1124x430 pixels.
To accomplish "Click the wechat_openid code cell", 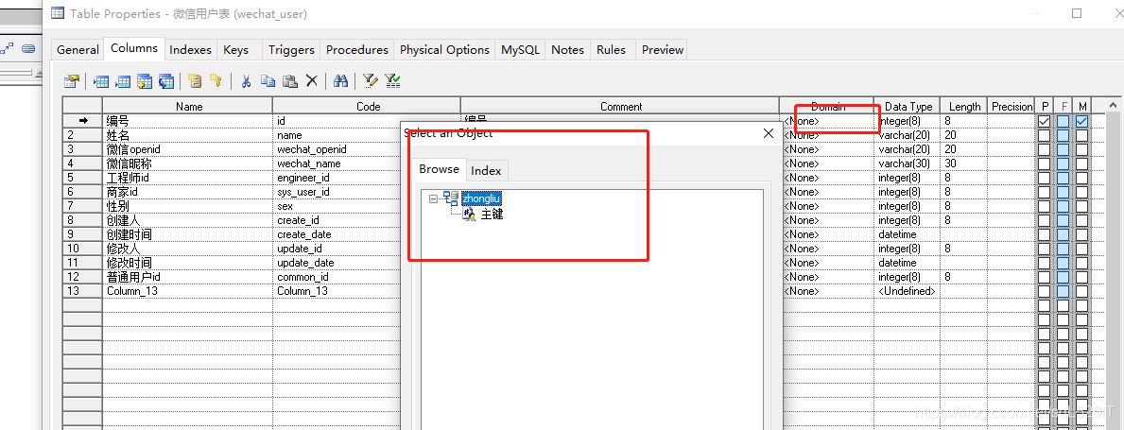I will pyautogui.click(x=337, y=149).
